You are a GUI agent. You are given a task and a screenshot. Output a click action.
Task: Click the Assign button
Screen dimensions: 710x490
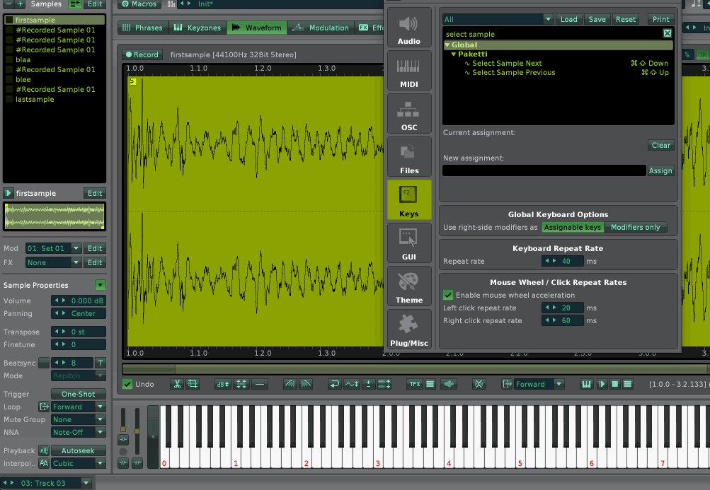(660, 170)
